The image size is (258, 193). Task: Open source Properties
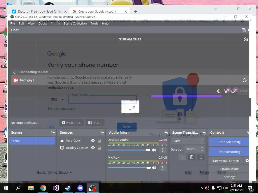point(71,123)
